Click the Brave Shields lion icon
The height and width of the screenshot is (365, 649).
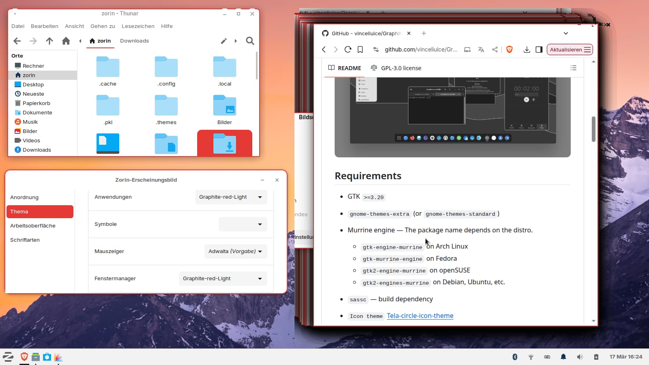click(509, 49)
